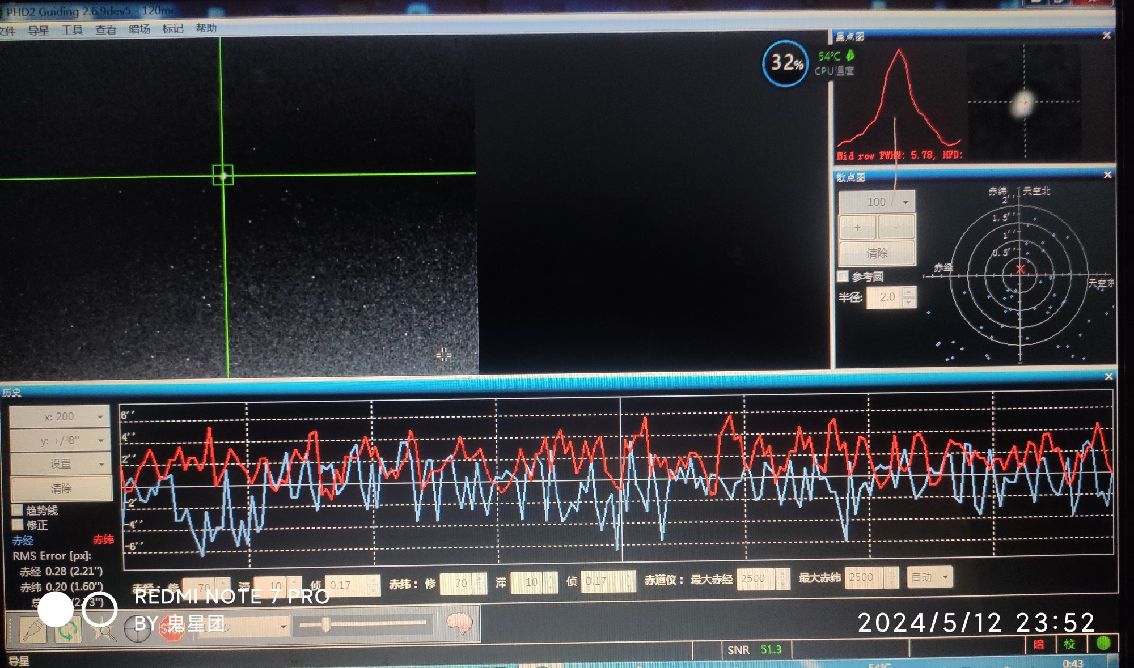Close the 历史 history graph panel
Viewport: 1134px width, 668px height.
[1109, 376]
